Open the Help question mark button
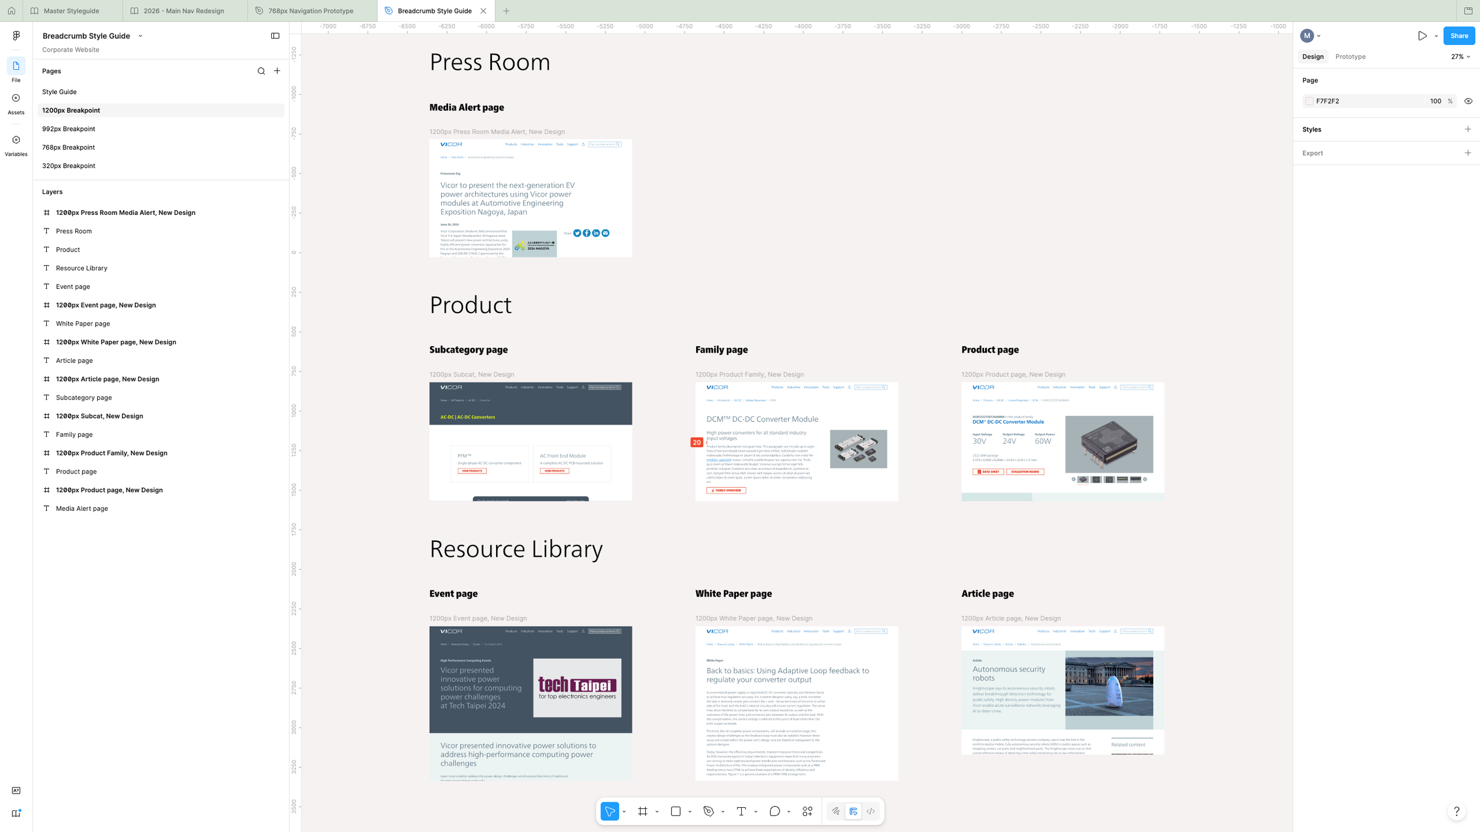Viewport: 1480px width, 832px height. tap(1456, 811)
